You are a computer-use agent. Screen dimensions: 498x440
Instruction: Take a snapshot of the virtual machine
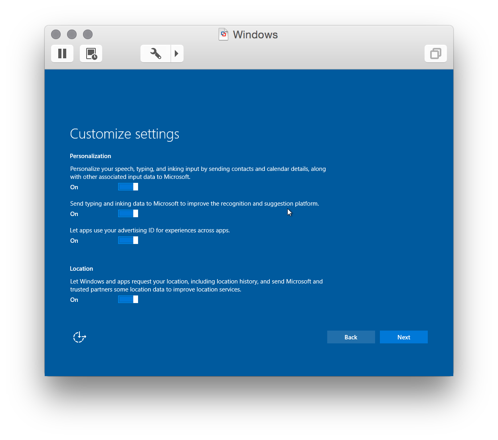91,54
